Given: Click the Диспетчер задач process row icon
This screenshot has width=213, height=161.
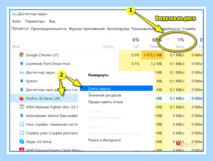Looking at the screenshot, I should (22, 72).
